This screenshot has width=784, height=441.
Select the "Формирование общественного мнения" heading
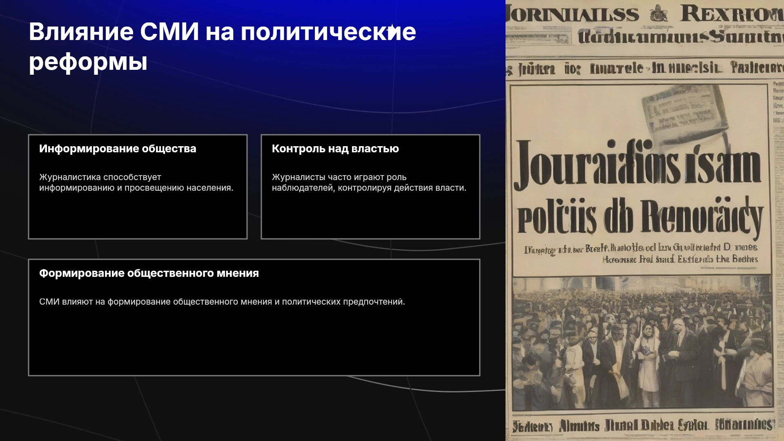point(149,273)
